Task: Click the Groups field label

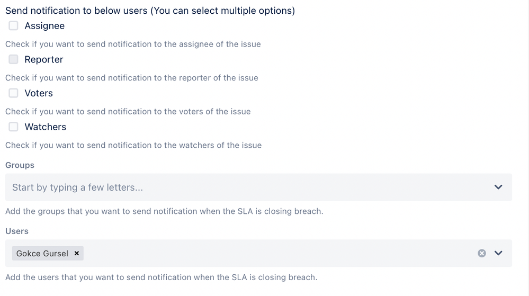Action: (20, 165)
